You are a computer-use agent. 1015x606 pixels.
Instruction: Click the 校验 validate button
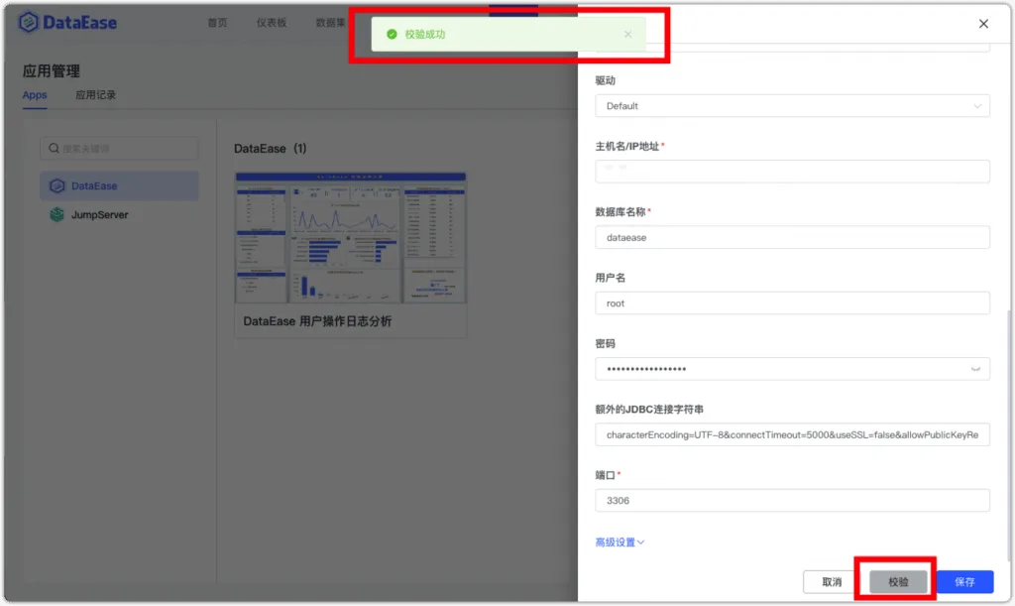898,581
